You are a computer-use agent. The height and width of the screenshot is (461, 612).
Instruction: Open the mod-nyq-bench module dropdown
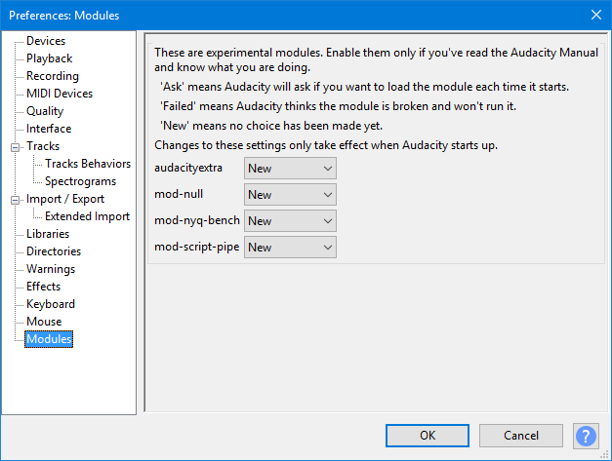point(290,221)
